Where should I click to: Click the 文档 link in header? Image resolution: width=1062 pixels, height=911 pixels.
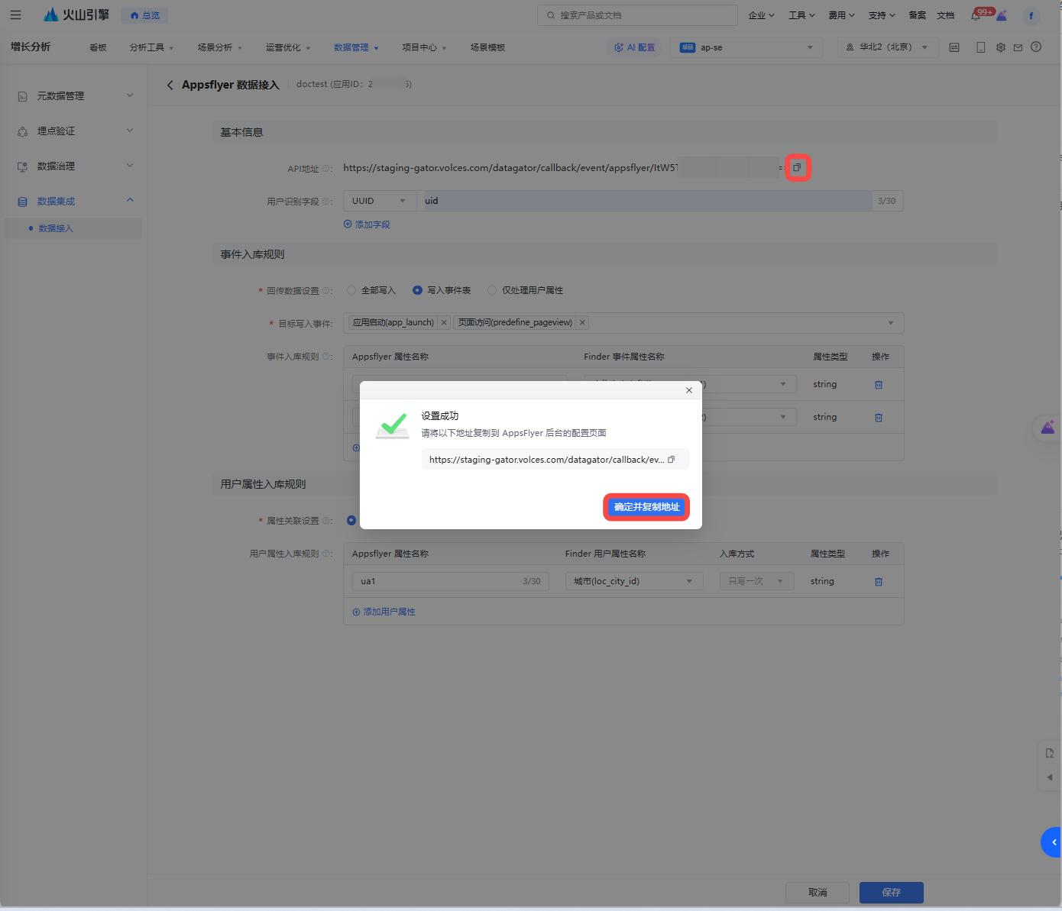click(x=946, y=15)
